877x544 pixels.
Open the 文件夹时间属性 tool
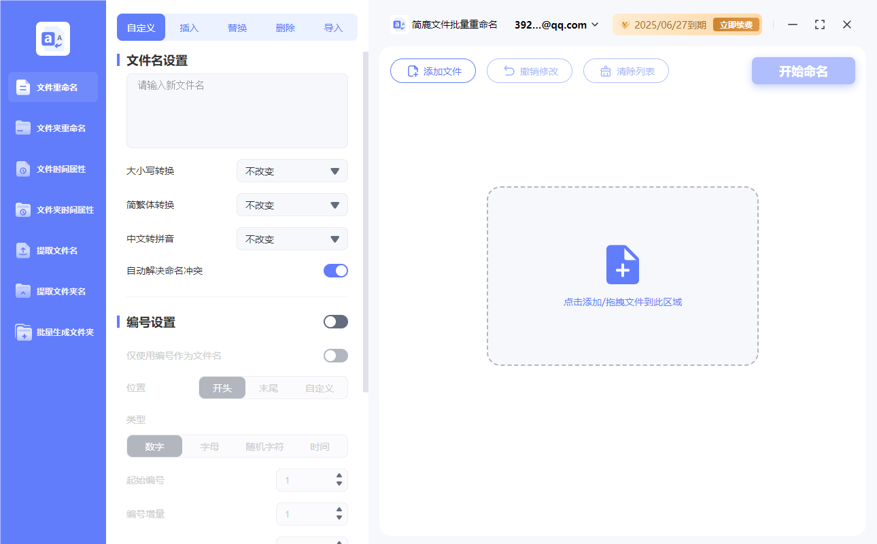pos(52,209)
